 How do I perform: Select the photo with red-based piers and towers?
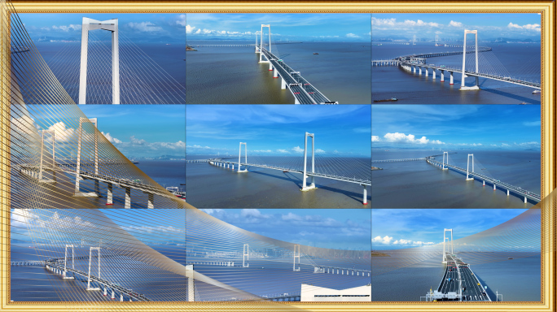point(98,156)
